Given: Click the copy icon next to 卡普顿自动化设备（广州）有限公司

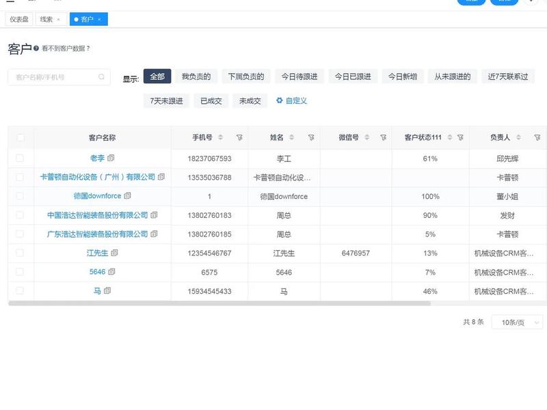Looking at the screenshot, I should tap(161, 177).
